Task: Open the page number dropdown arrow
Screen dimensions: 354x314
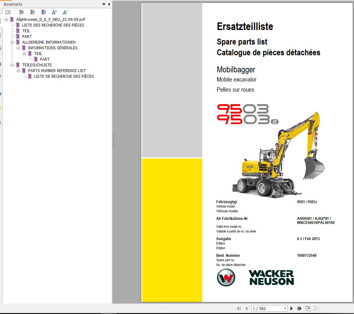Action: pyautogui.click(x=285, y=308)
